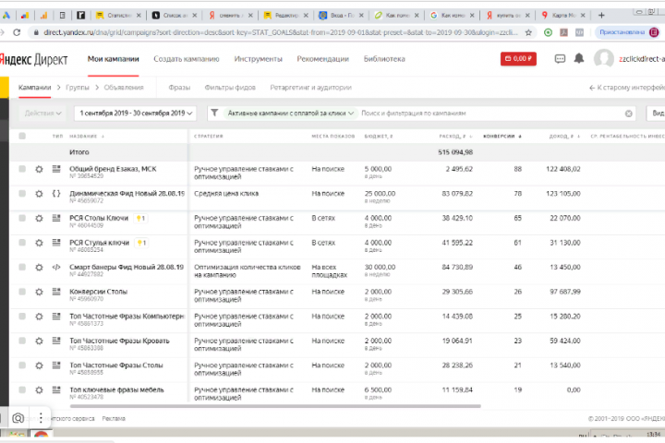Screen dimensions: 665x443
Task: Sort by the Расход column header
Action: [455, 136]
